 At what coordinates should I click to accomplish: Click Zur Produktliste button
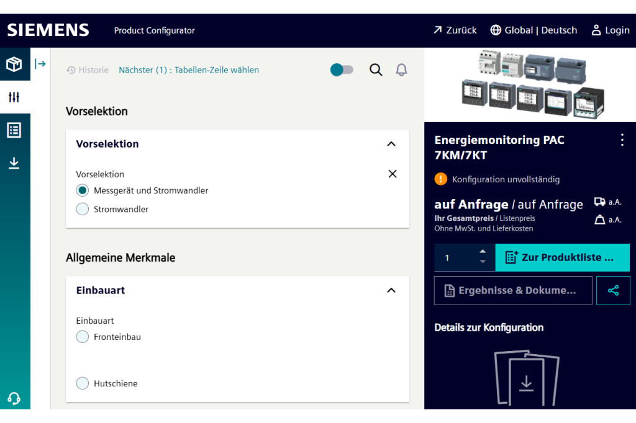click(562, 257)
